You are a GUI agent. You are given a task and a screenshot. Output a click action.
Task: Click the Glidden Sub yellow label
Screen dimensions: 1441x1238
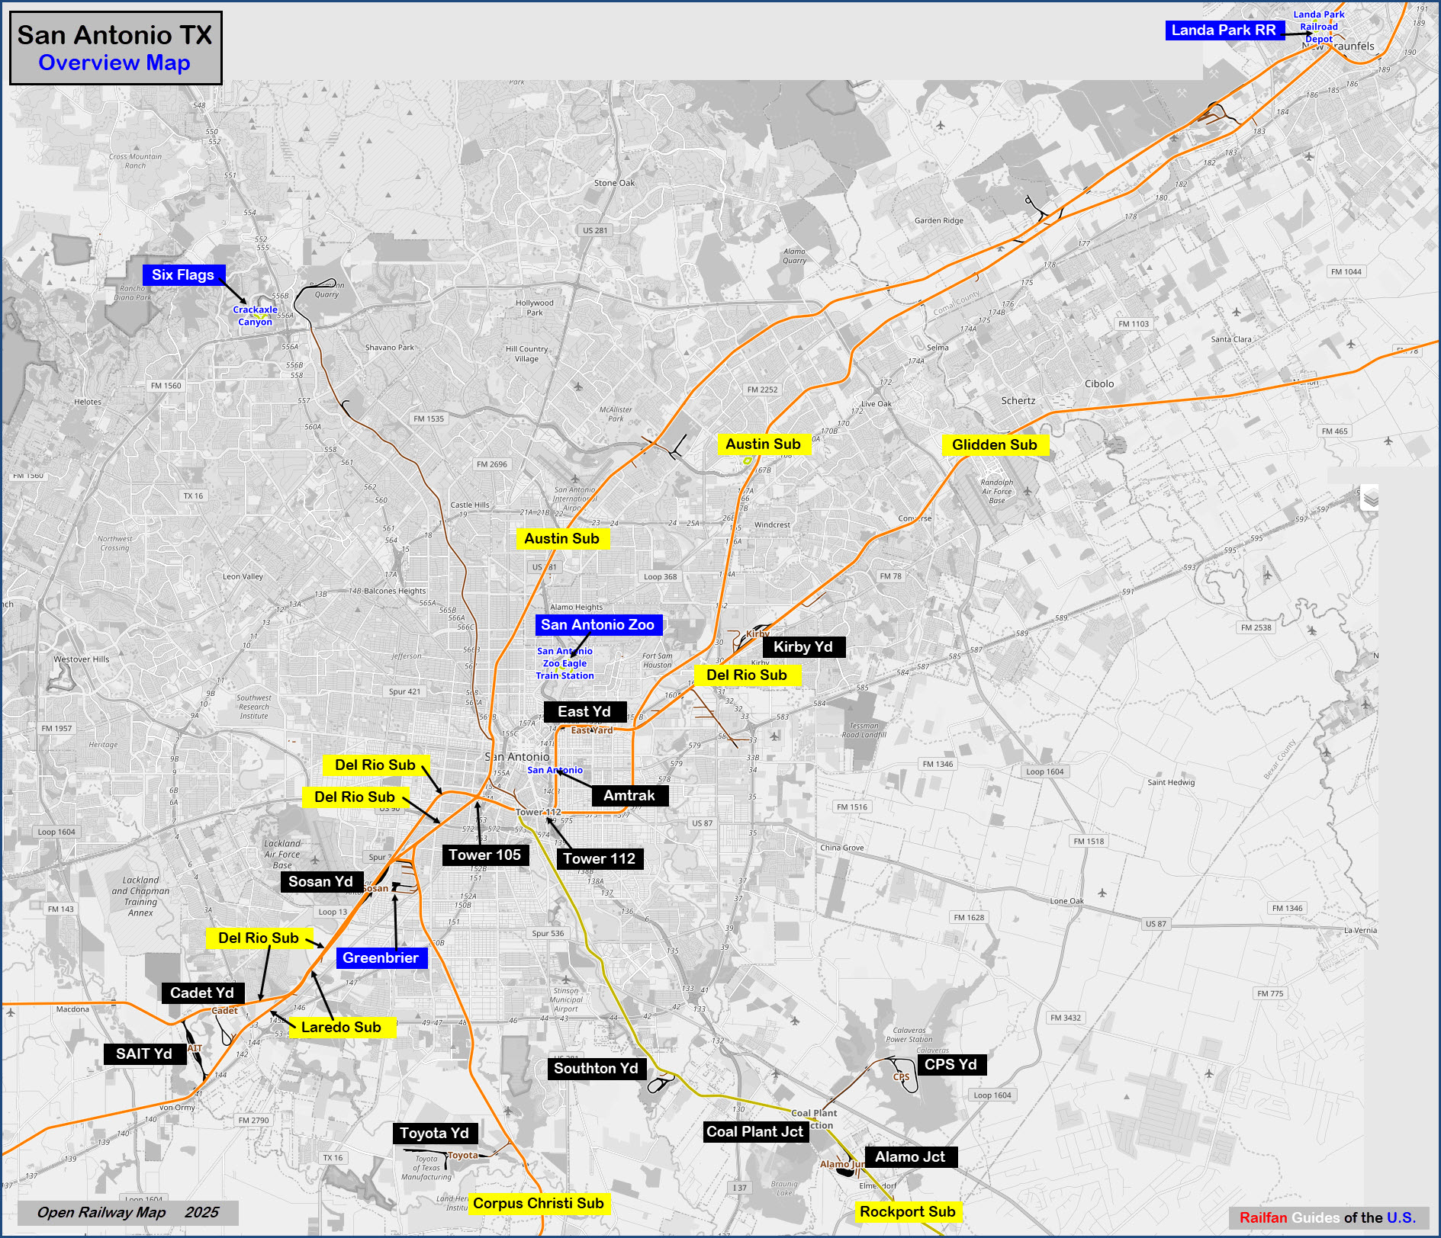(x=994, y=445)
